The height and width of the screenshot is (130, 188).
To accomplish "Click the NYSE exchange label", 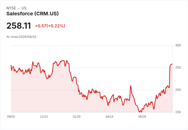I will [x=11, y=8].
